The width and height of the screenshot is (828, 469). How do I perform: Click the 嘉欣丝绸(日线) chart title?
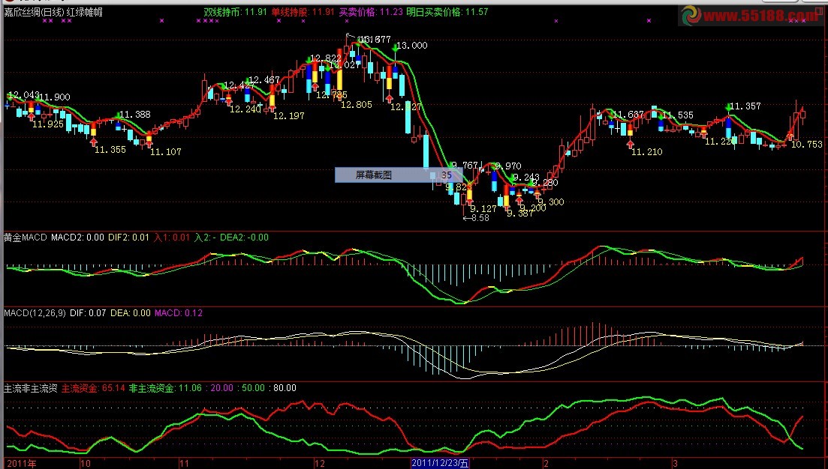(34, 11)
